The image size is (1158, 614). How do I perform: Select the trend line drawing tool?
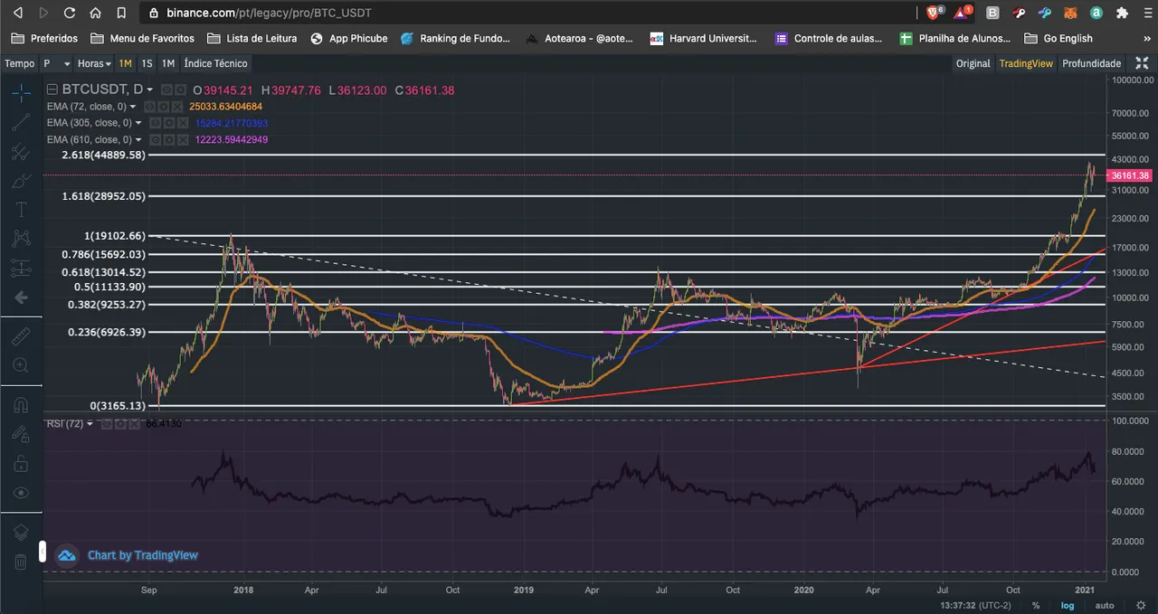(x=21, y=122)
